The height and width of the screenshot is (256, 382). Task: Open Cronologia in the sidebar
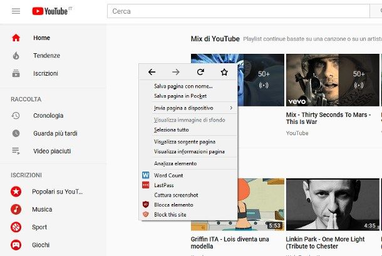point(48,115)
